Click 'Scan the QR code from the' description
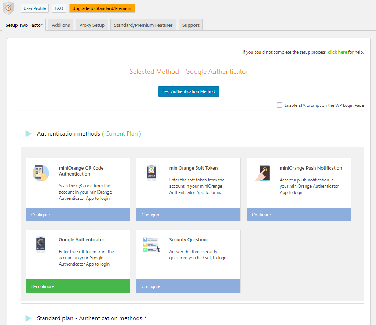The width and height of the screenshot is (376, 325). point(84,186)
